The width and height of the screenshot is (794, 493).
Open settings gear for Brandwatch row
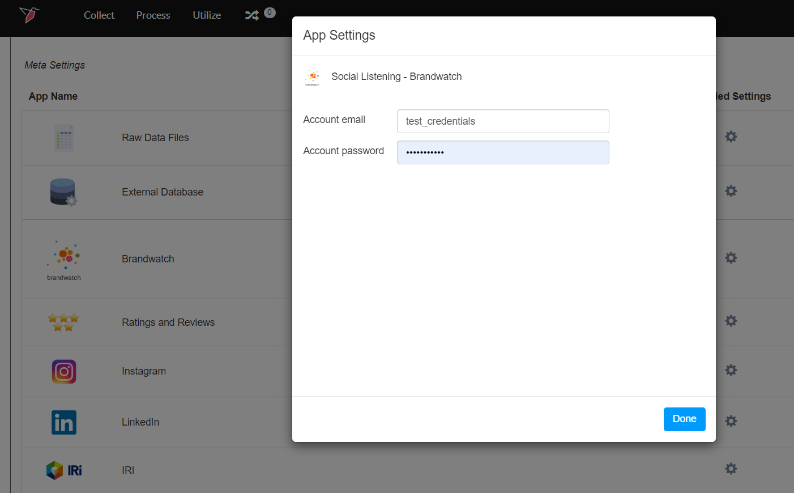pyautogui.click(x=731, y=258)
